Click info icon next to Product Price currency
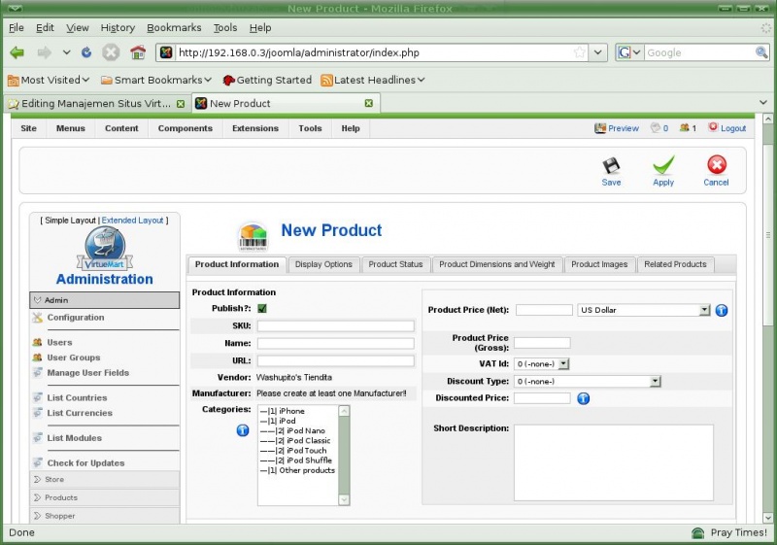Screen dimensions: 777x545 coord(722,311)
